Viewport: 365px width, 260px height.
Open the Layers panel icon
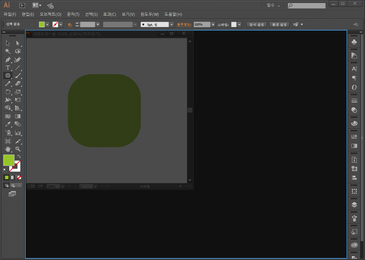point(354,205)
